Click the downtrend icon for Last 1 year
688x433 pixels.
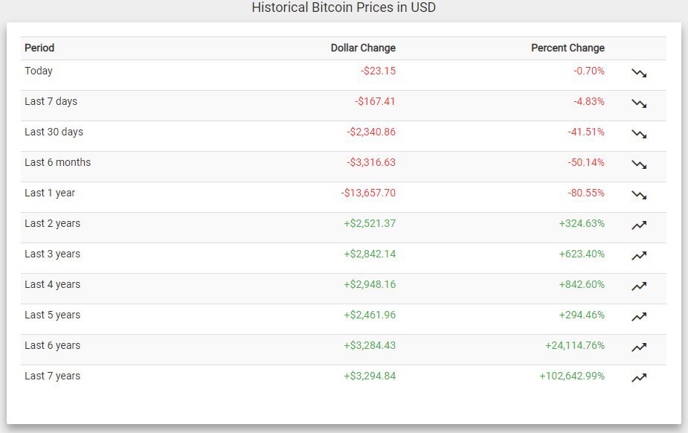click(x=639, y=195)
